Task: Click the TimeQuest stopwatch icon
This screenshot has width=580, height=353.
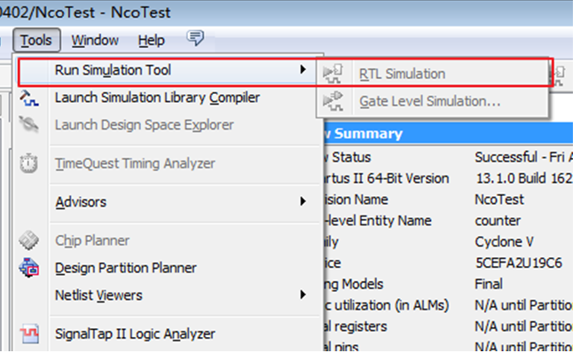Action: tap(29, 163)
